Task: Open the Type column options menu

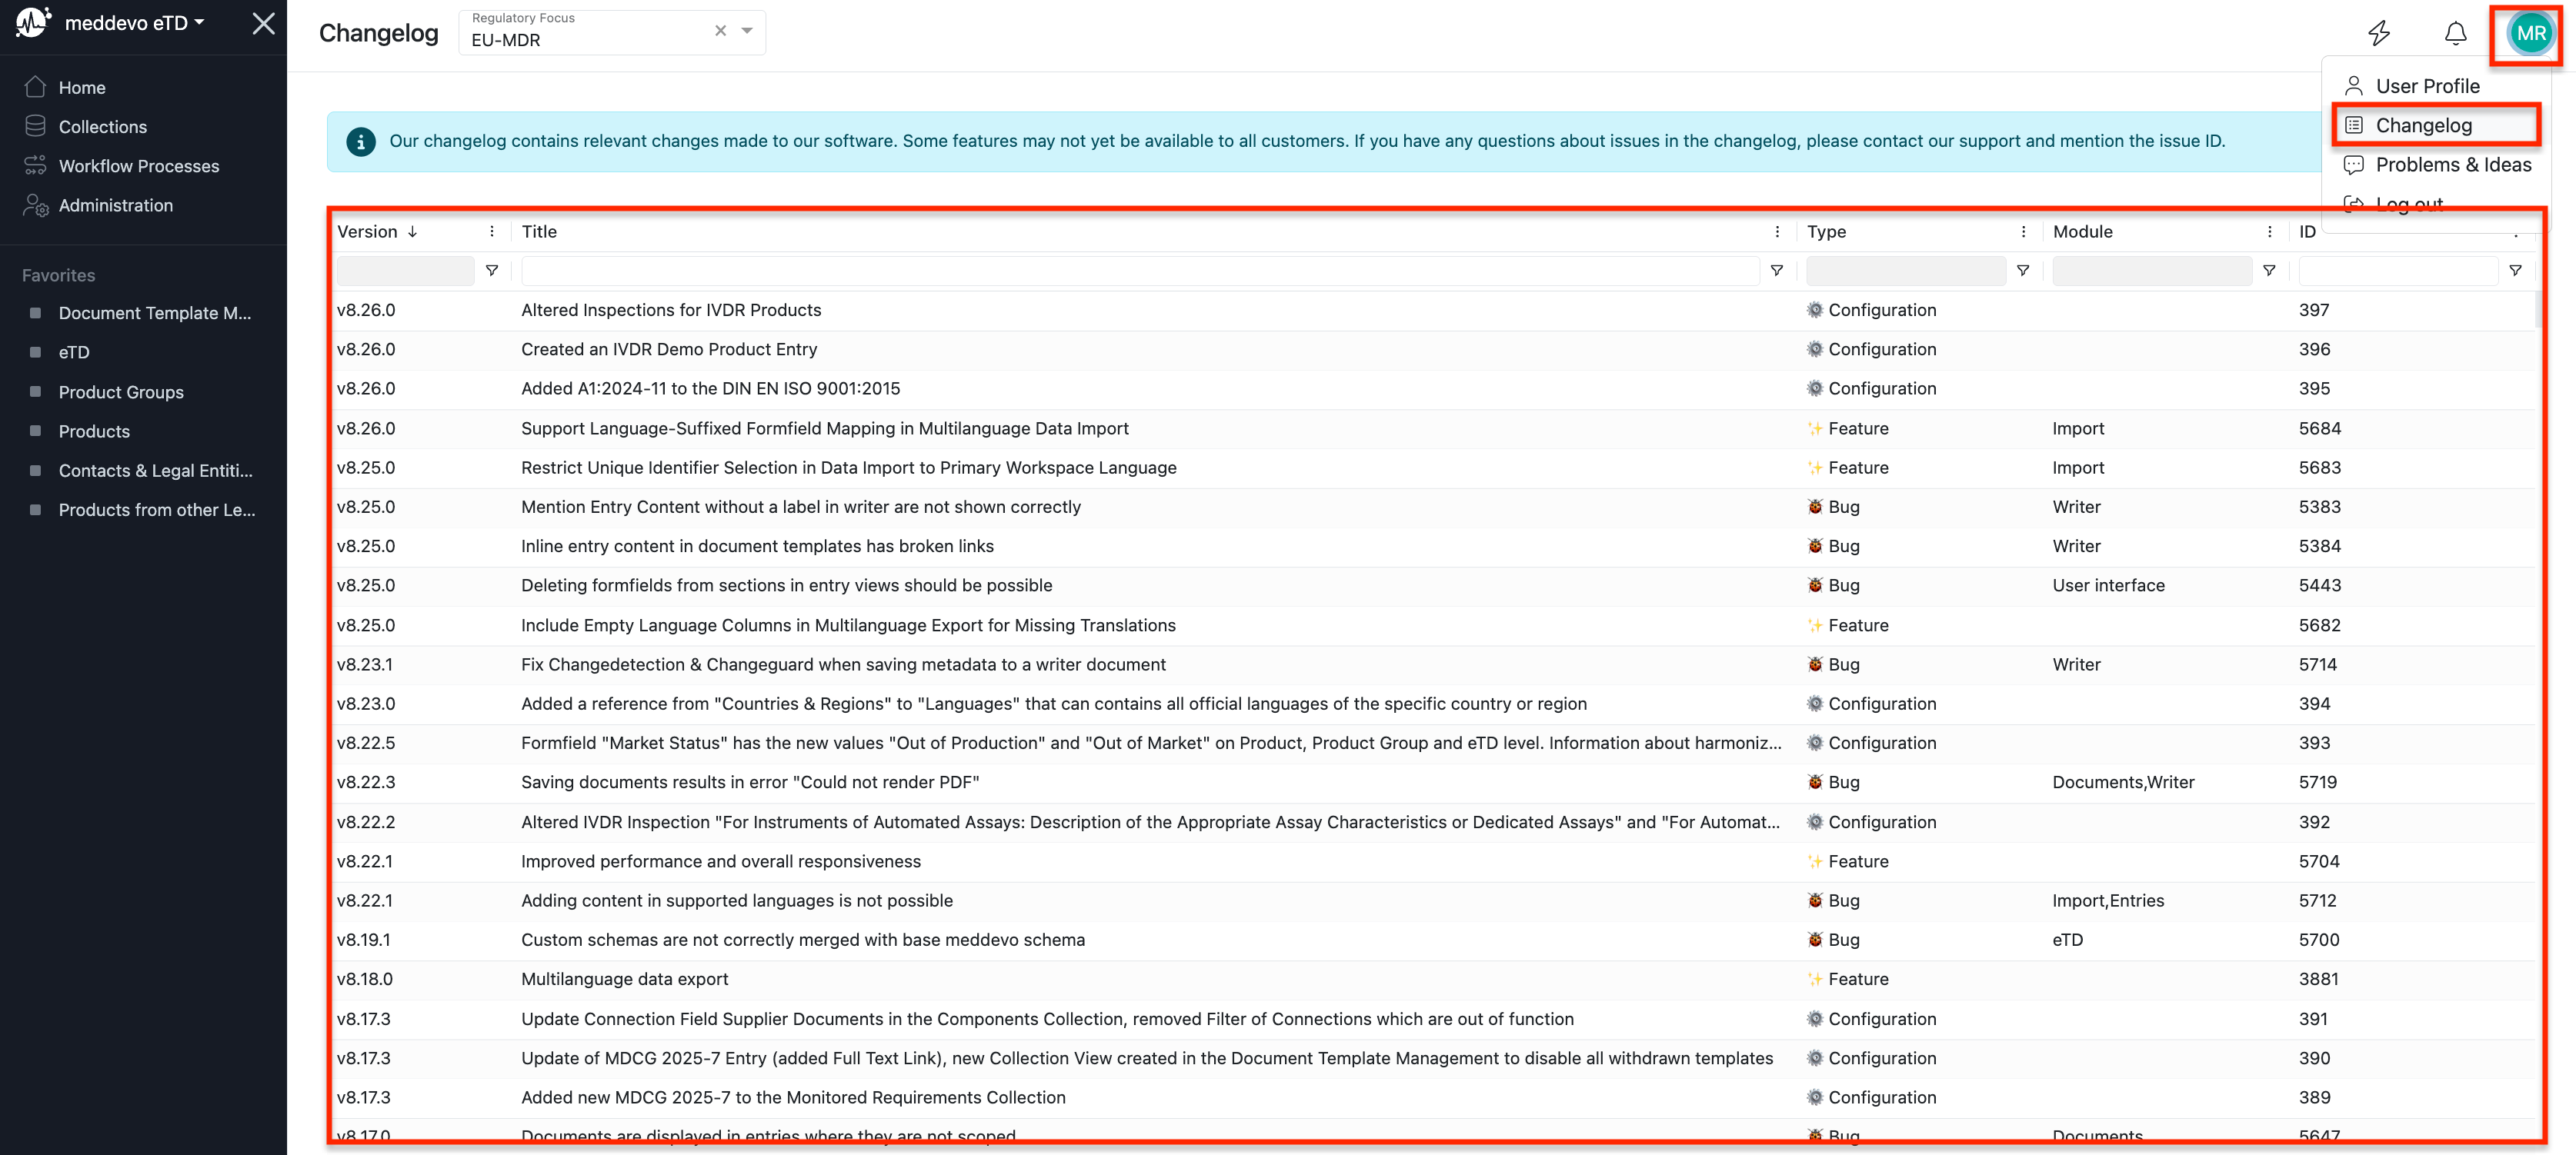Action: tap(2023, 231)
